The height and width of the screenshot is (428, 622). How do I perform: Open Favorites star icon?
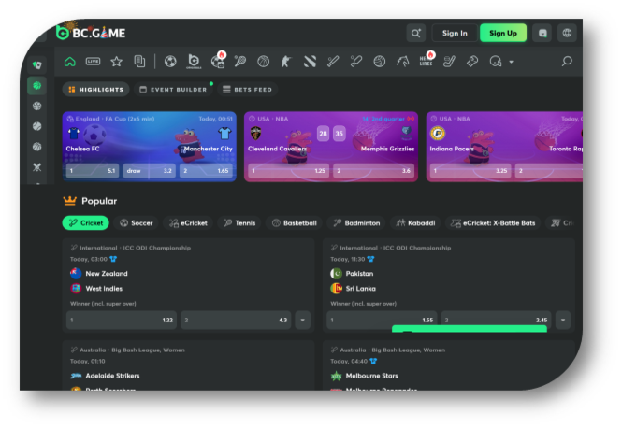click(x=116, y=62)
